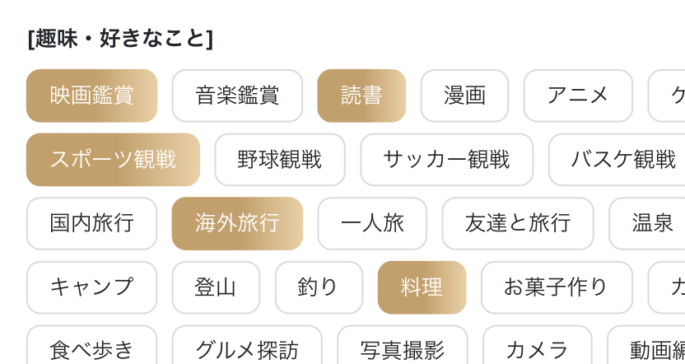Image resolution: width=685 pixels, height=364 pixels.
Task: Tap the アニメ tag
Action: click(x=578, y=96)
